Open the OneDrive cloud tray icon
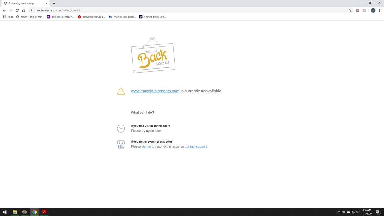This screenshot has height=216, width=384. [x=349, y=212]
